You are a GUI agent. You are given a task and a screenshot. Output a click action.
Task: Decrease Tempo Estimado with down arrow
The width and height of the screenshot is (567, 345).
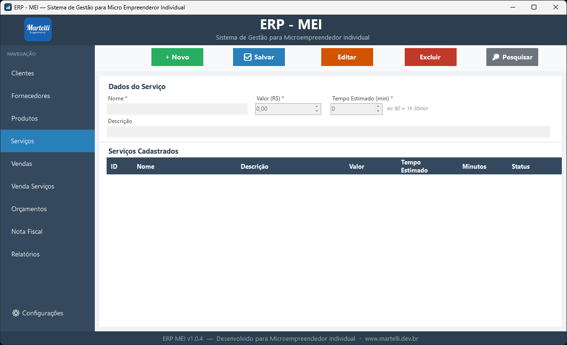pyautogui.click(x=378, y=112)
